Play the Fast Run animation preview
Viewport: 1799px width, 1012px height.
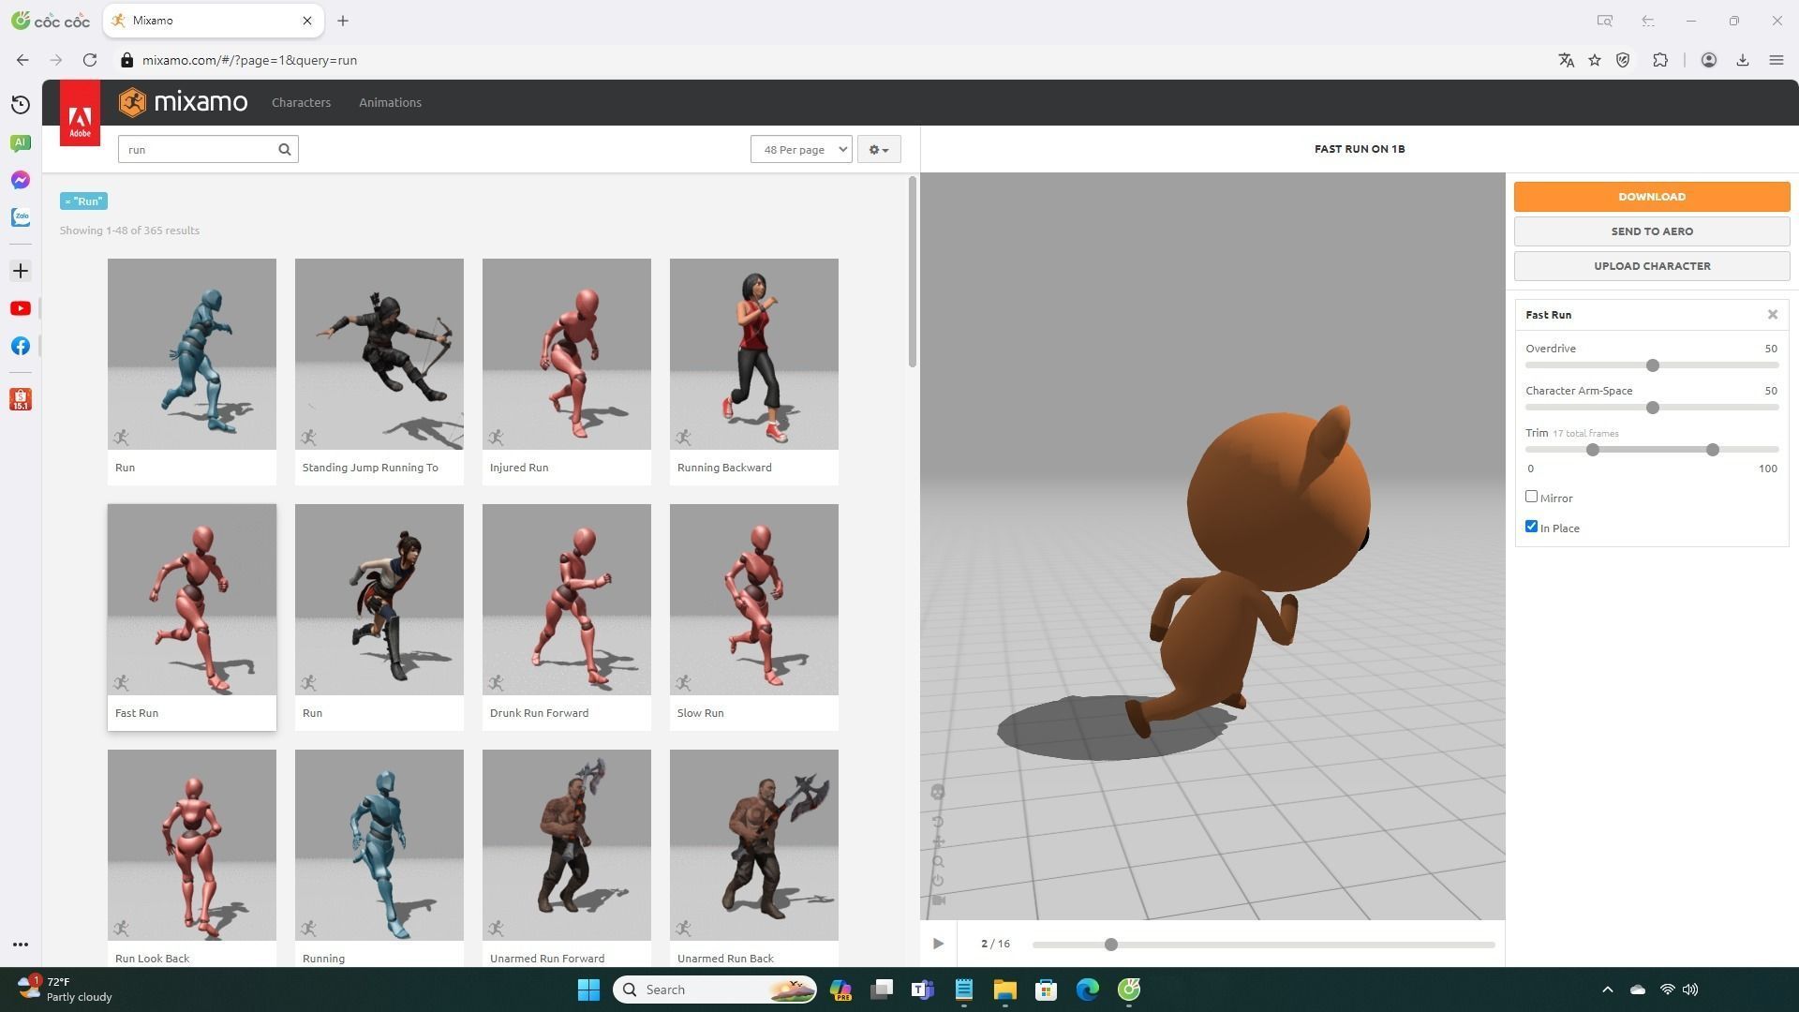[938, 944]
